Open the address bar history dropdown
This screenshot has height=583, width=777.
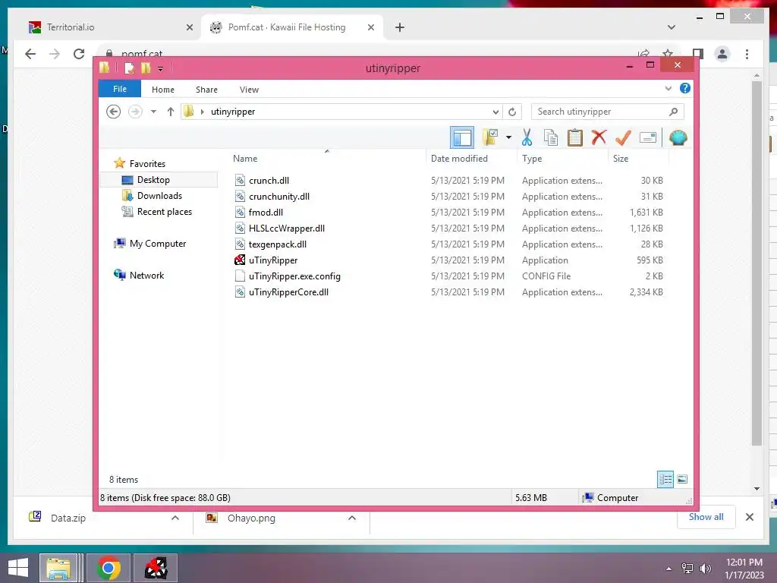tap(495, 112)
